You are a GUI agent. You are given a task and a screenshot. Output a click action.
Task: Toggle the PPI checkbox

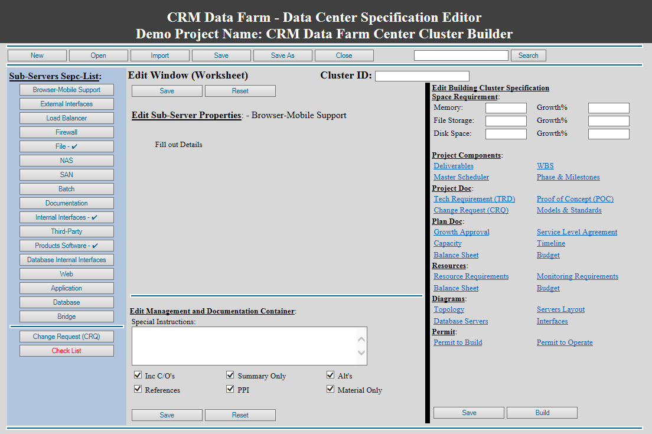tap(230, 389)
